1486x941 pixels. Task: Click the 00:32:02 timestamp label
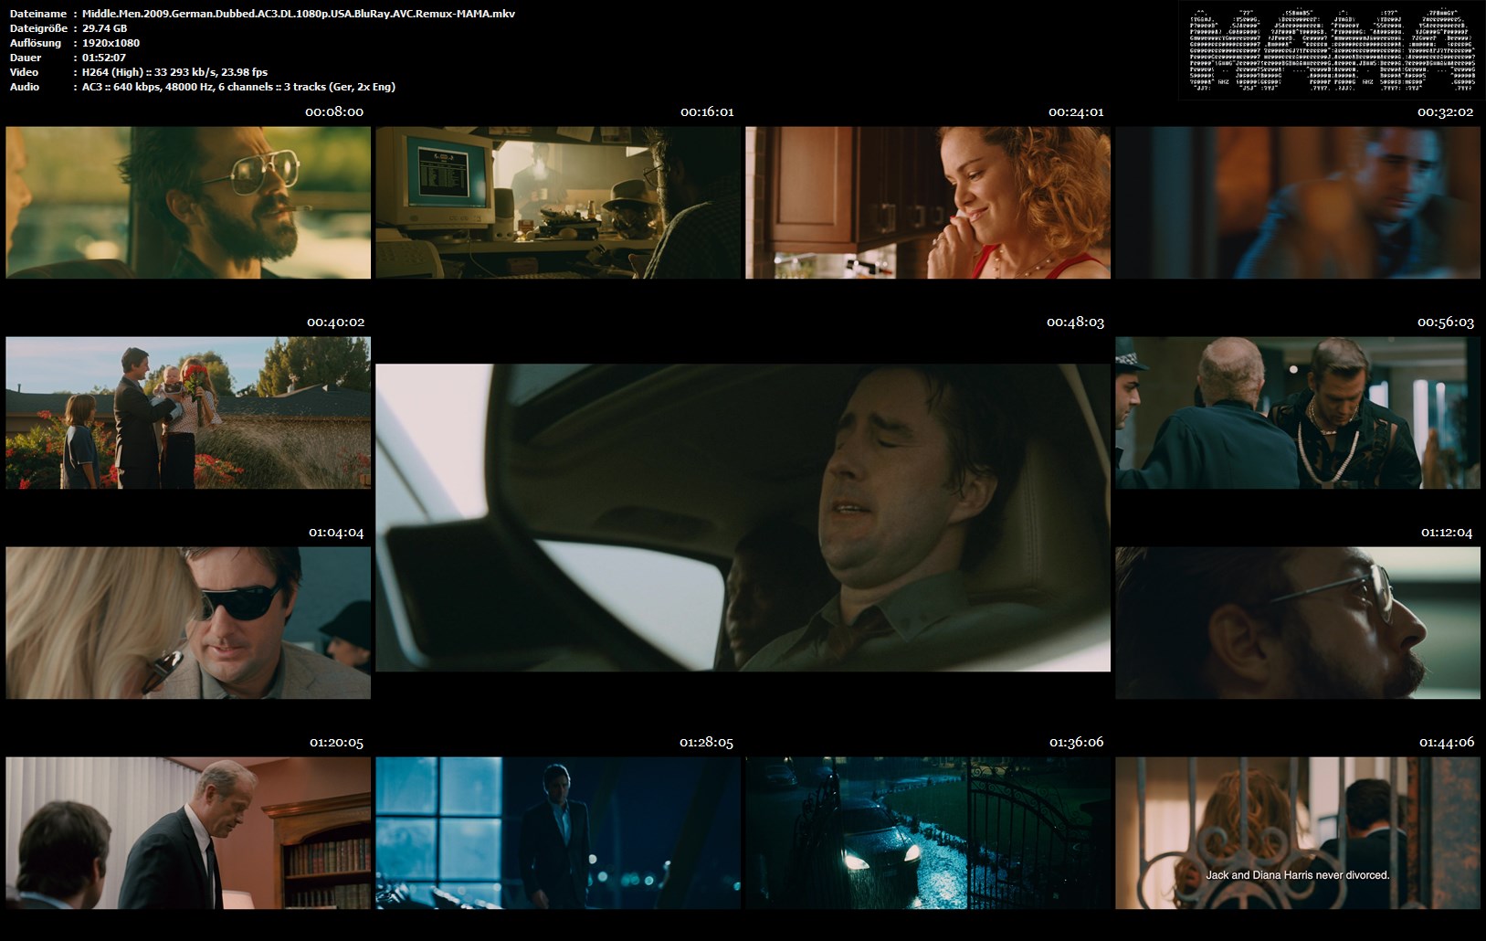[1446, 112]
